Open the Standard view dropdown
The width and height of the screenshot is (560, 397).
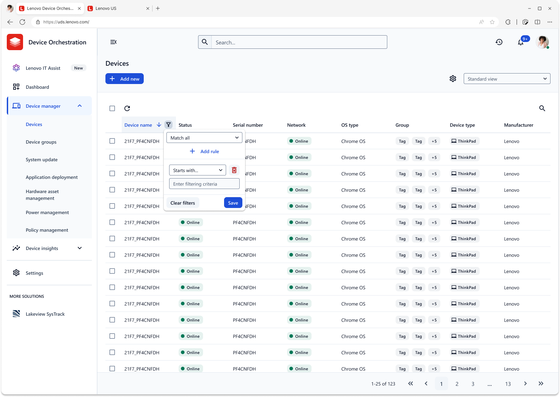pos(507,79)
